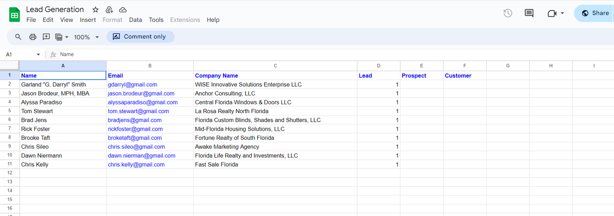Click the search magnifier in toolbar
The height and width of the screenshot is (216, 614).
click(x=19, y=37)
